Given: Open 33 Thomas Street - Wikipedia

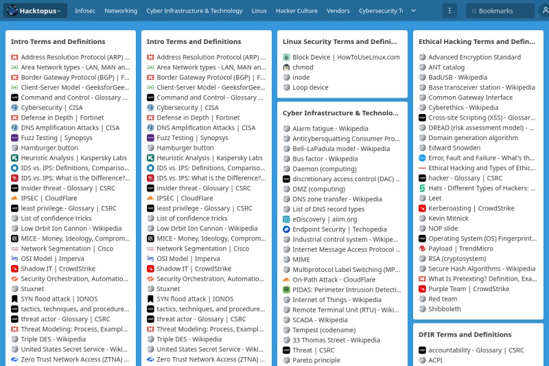Looking at the screenshot, I should click(x=336, y=341).
